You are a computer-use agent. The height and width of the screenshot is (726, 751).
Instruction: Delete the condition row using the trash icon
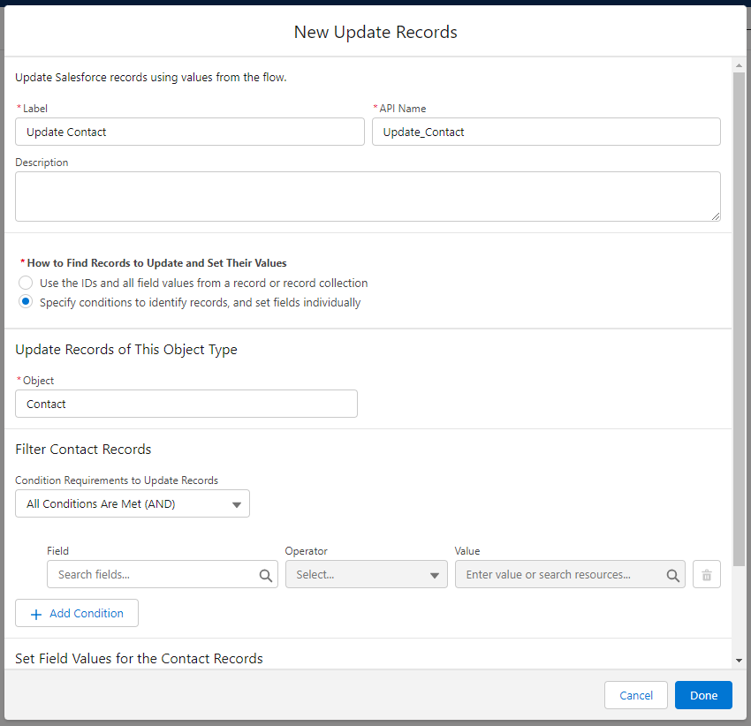[706, 574]
